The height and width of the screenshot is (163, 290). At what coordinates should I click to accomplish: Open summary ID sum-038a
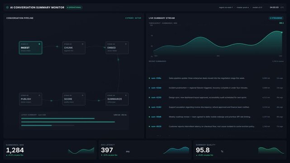coord(156,78)
